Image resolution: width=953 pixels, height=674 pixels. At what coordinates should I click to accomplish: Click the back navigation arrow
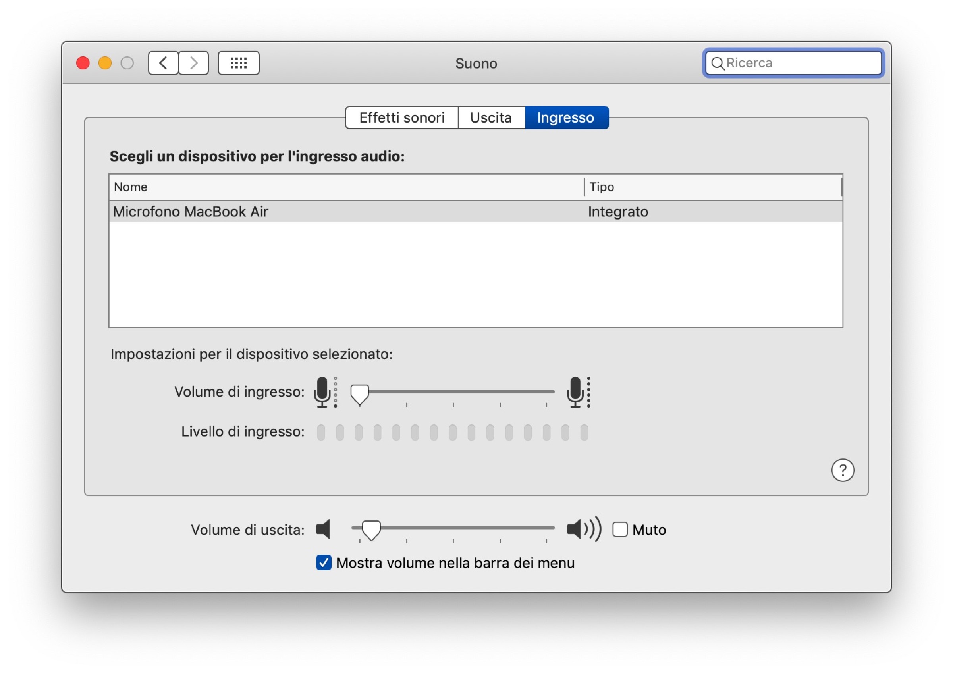click(163, 63)
